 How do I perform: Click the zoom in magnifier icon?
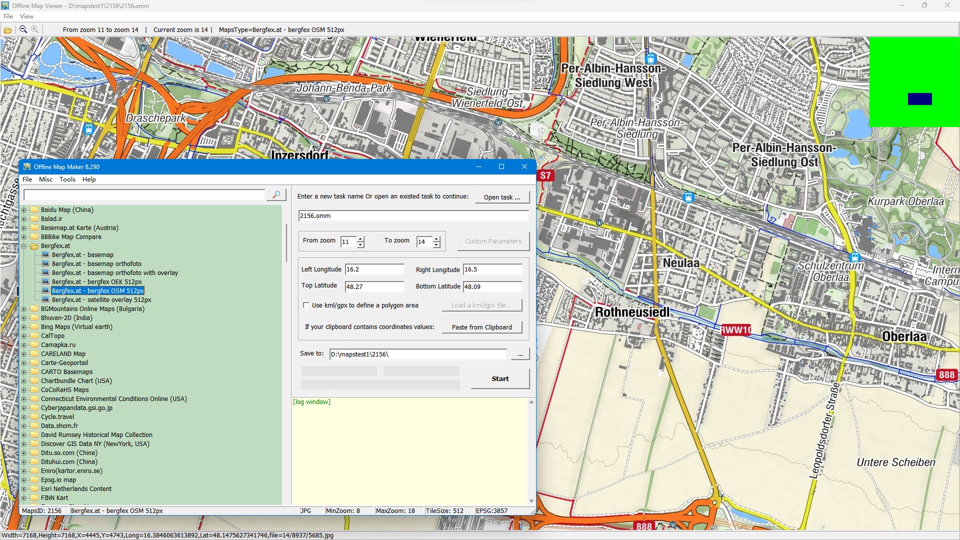pyautogui.click(x=35, y=29)
